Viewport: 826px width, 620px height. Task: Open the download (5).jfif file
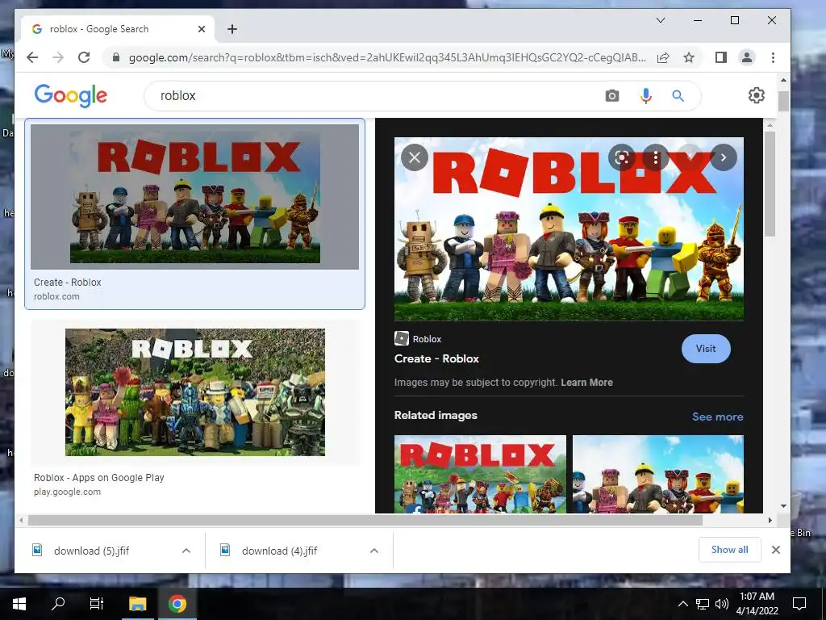(x=92, y=551)
